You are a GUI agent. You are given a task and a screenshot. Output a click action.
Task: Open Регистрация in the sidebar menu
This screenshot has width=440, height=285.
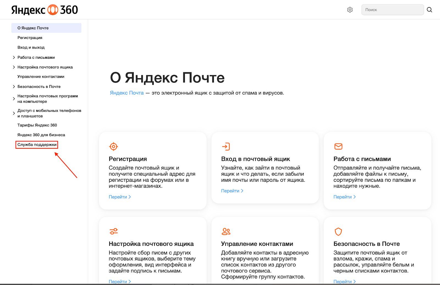tap(30, 38)
